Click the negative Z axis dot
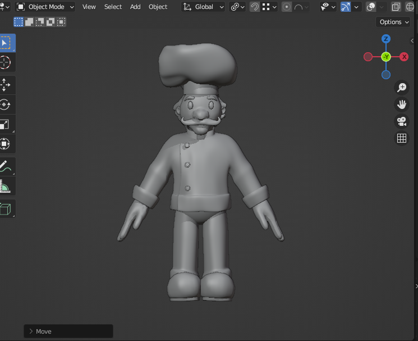This screenshot has width=418, height=341. [386, 75]
